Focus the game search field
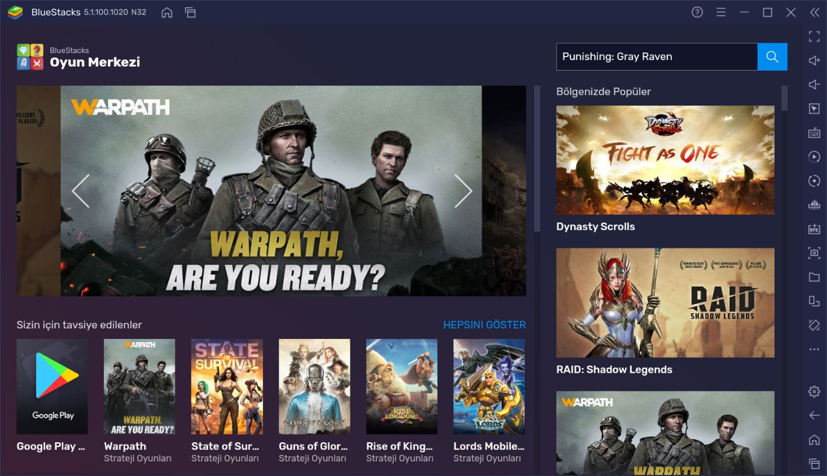The height and width of the screenshot is (476, 827). tap(657, 57)
